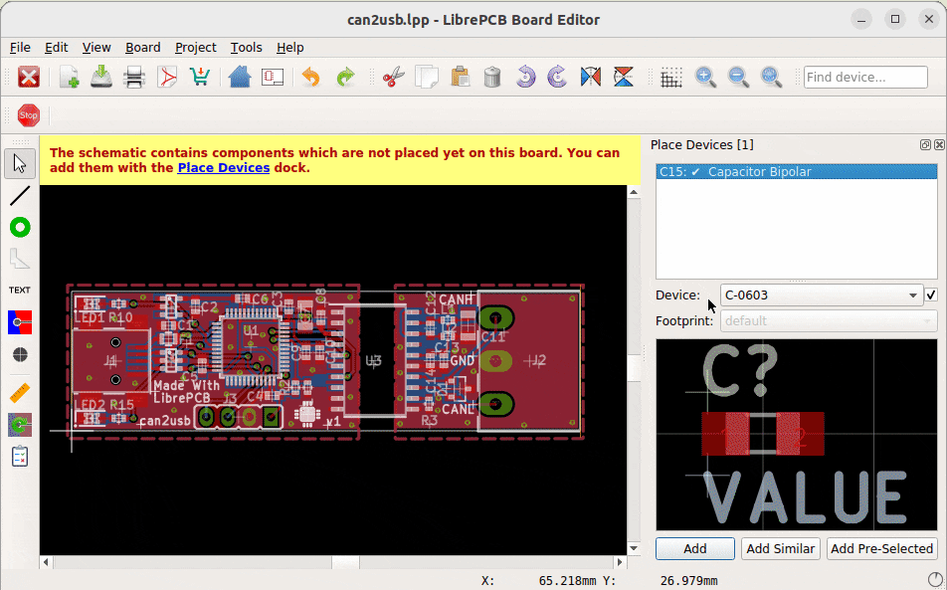Image resolution: width=947 pixels, height=590 pixels.
Task: Cut the selection with the scissors icon
Action: [x=394, y=78]
